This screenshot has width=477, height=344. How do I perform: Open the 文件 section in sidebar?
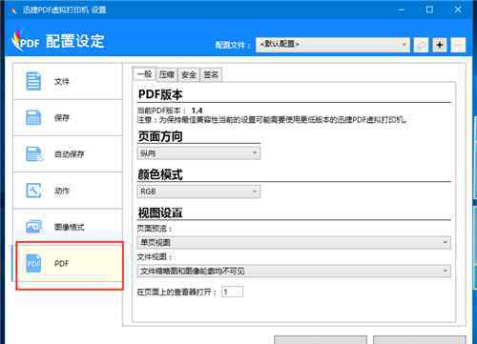[x=68, y=81]
